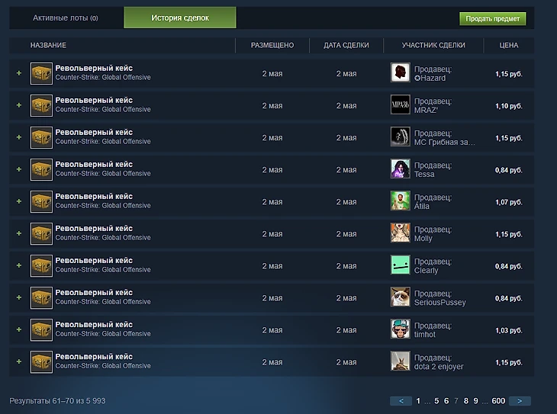The width and height of the screenshot is (557, 414).
Task: Go to previous page arrow
Action: tap(401, 401)
